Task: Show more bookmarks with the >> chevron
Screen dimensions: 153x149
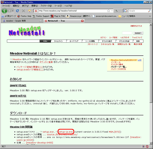Action: [150, 16]
